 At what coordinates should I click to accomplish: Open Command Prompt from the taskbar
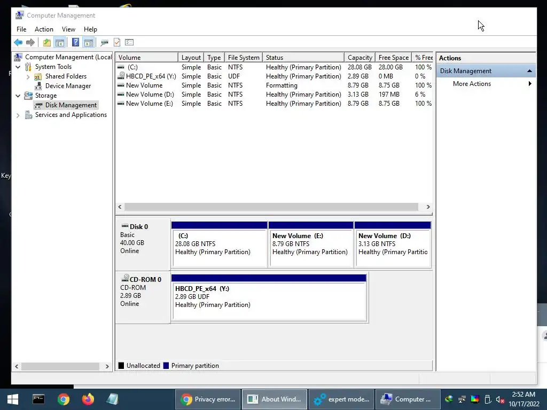coord(38,399)
